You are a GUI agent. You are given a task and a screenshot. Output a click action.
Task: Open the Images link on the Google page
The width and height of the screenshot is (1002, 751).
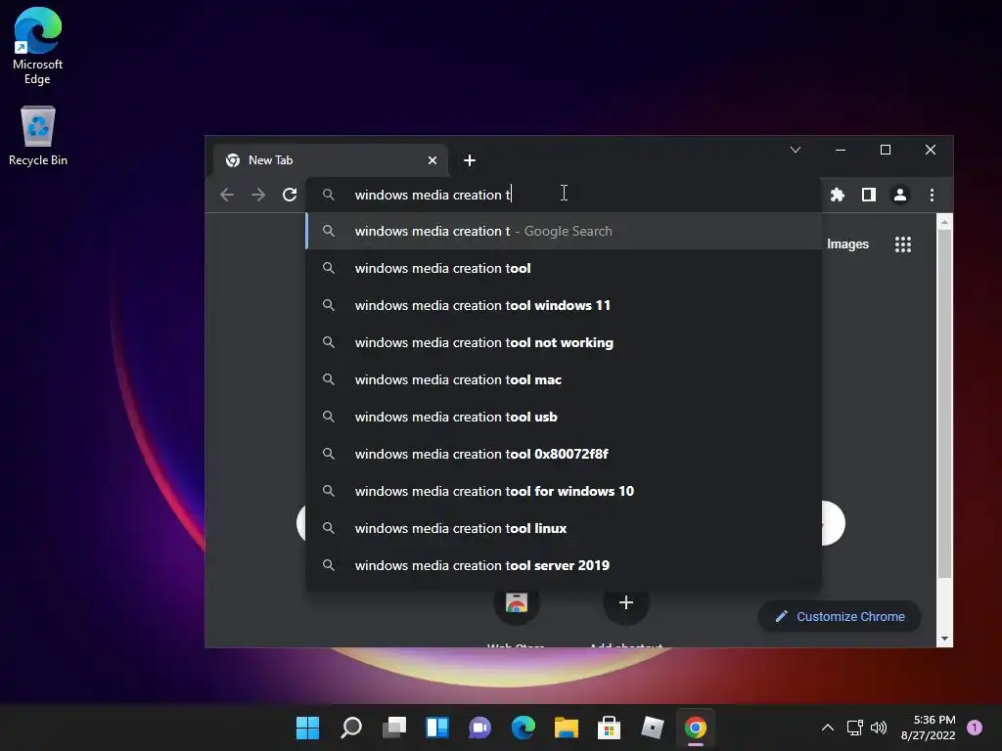click(x=847, y=244)
